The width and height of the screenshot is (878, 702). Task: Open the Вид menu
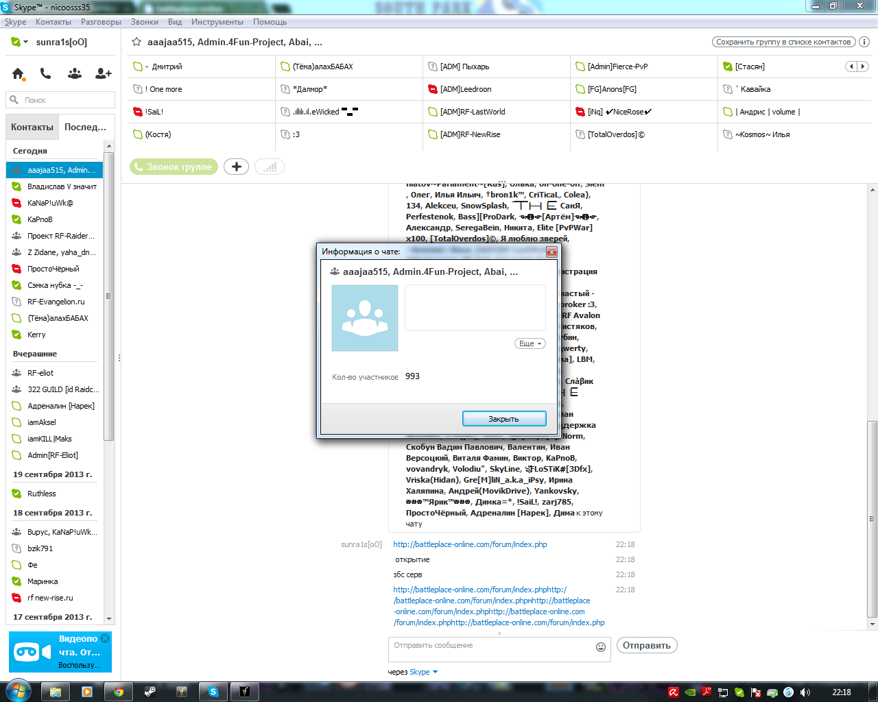click(175, 22)
